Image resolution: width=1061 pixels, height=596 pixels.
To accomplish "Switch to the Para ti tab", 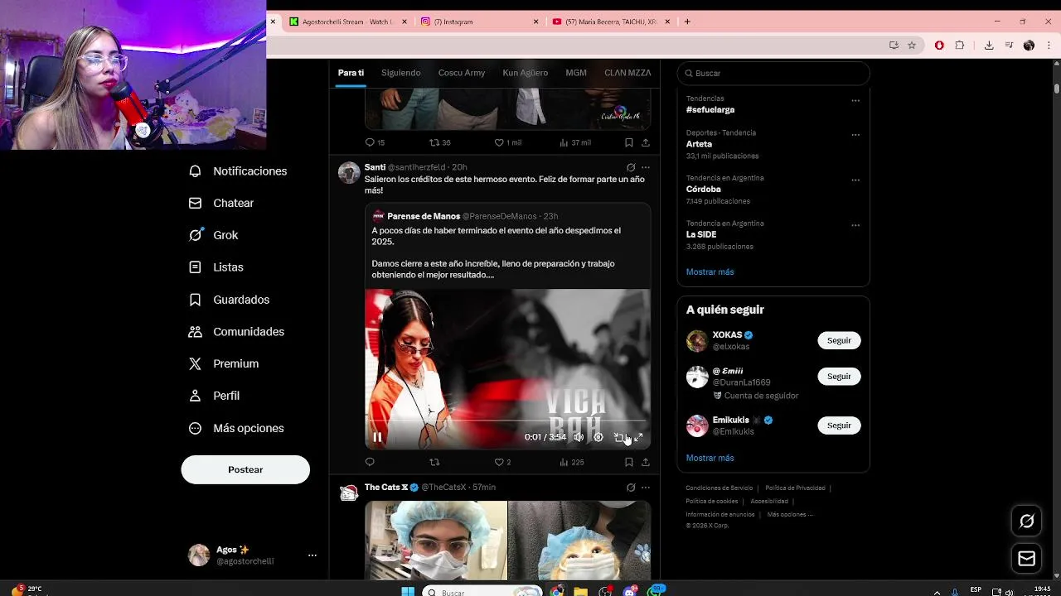I will tap(351, 73).
